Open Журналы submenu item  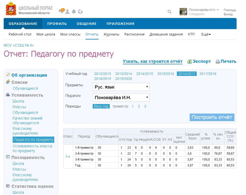click(111, 34)
